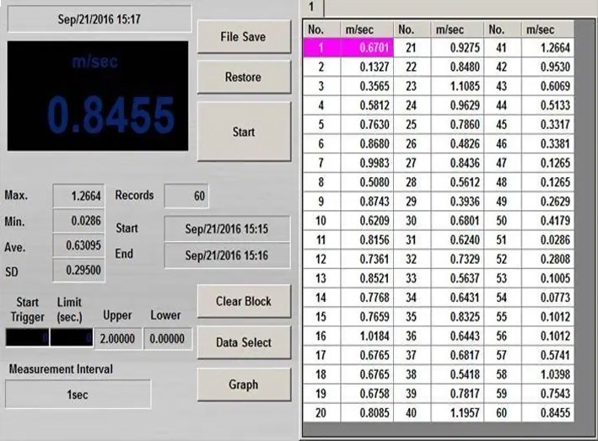Click the End time field Sep/21/2016 15:16
The width and height of the screenshot is (598, 441).
pyautogui.click(x=226, y=255)
